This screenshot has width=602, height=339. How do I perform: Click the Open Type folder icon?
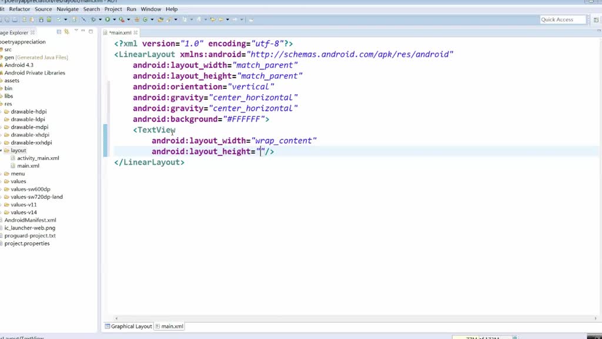pyautogui.click(x=160, y=19)
